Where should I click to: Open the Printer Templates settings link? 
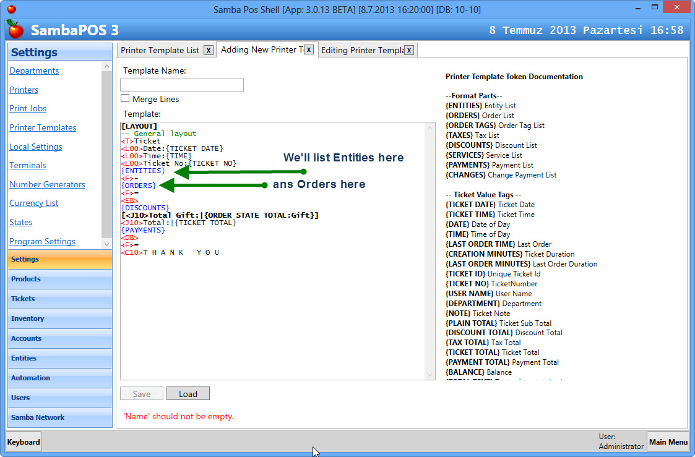tap(43, 127)
